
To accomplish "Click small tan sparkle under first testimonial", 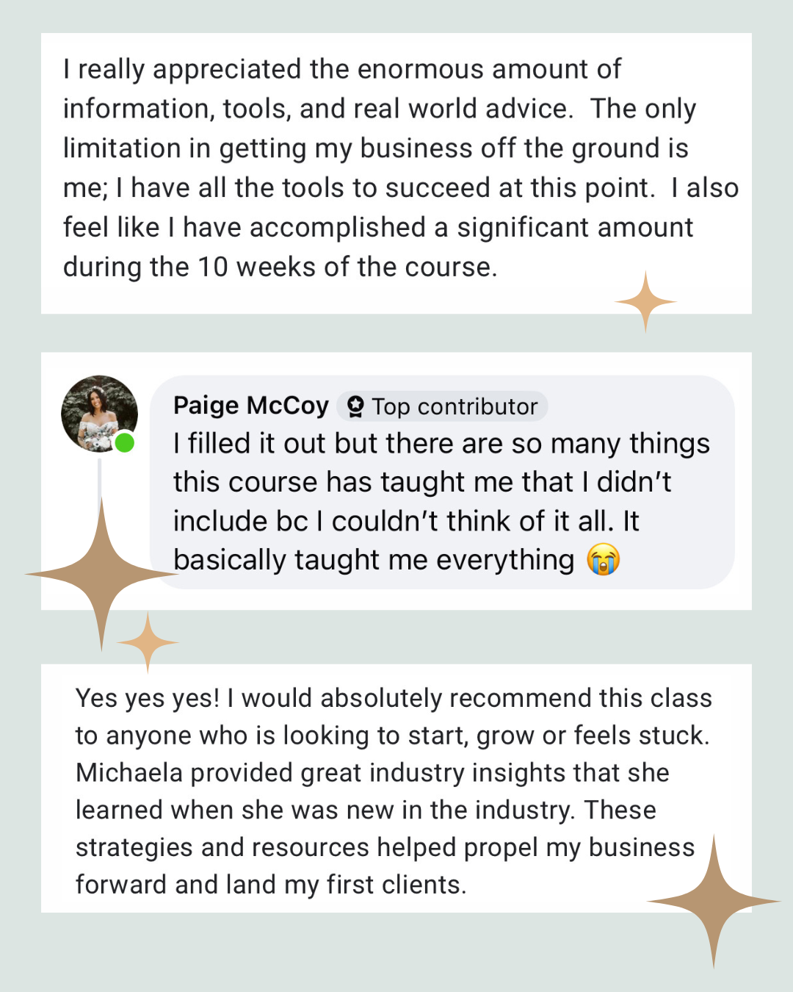I will (x=645, y=301).
